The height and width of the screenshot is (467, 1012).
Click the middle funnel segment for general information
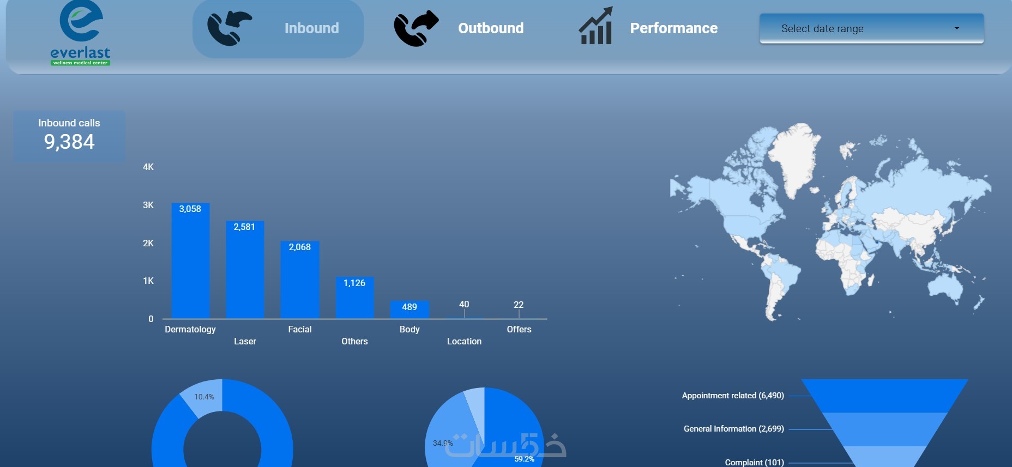[884, 429]
